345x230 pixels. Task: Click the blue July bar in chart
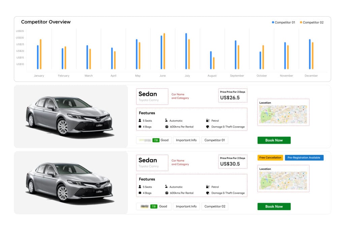pyautogui.click(x=186, y=51)
